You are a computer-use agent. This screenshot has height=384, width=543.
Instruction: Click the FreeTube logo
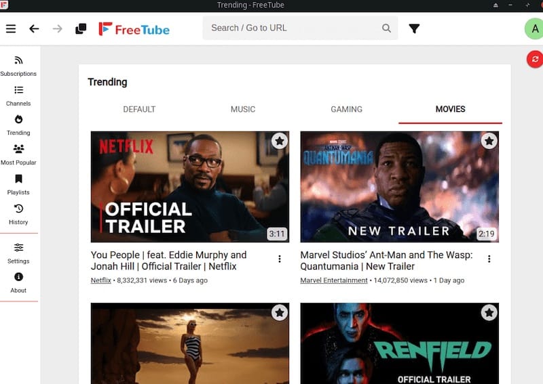(x=134, y=29)
